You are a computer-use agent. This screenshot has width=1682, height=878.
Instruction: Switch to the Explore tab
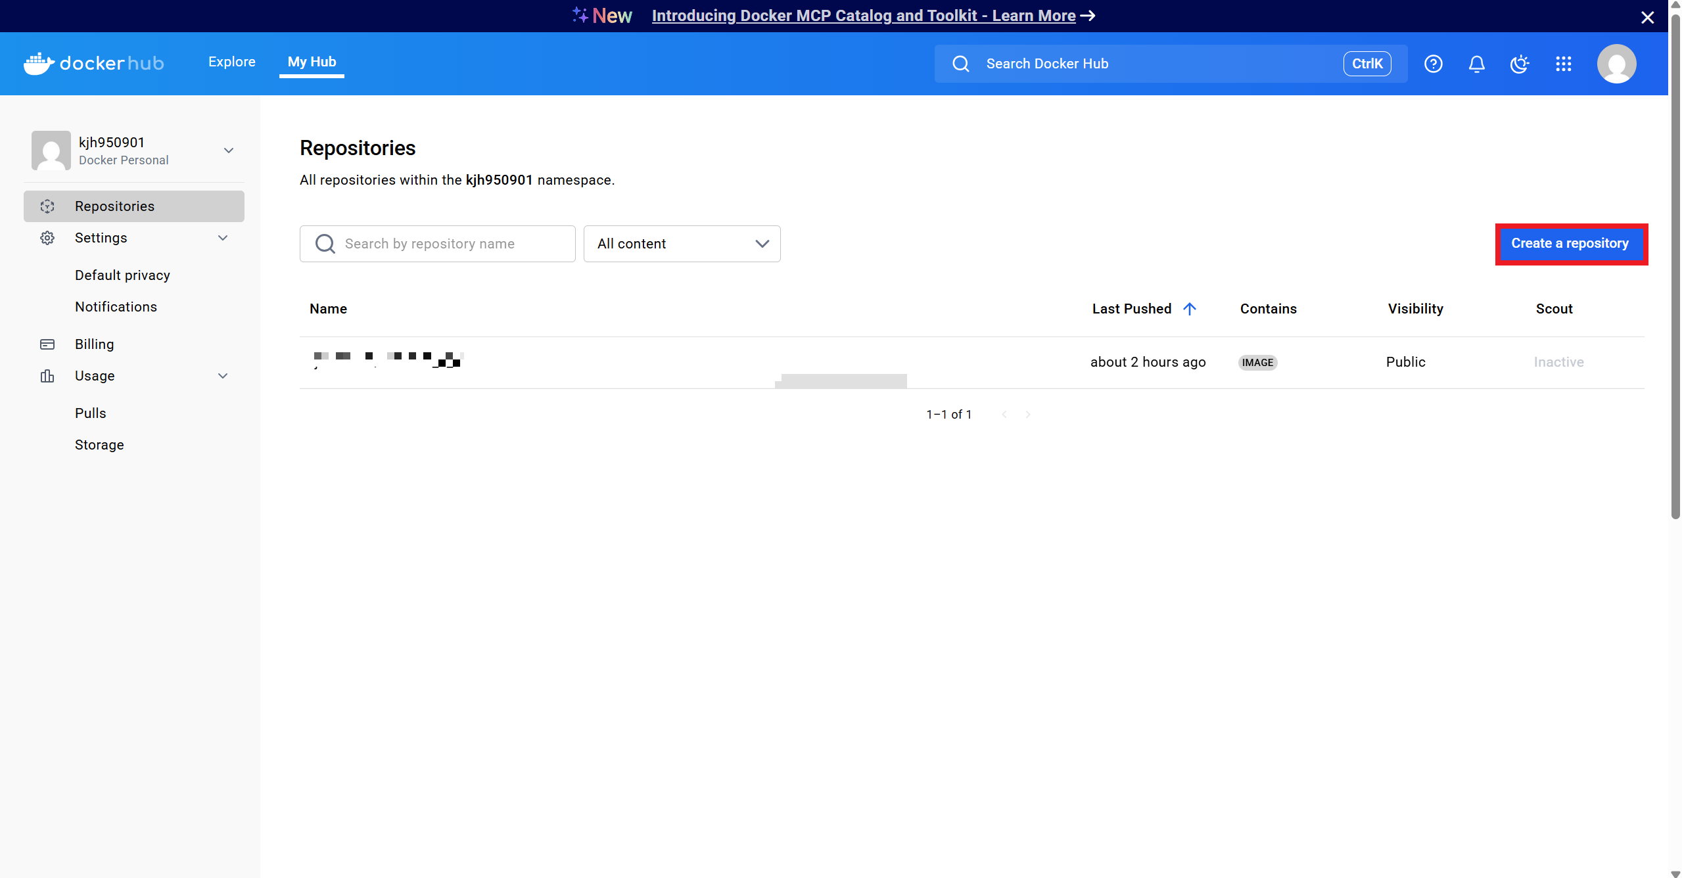[x=231, y=62]
